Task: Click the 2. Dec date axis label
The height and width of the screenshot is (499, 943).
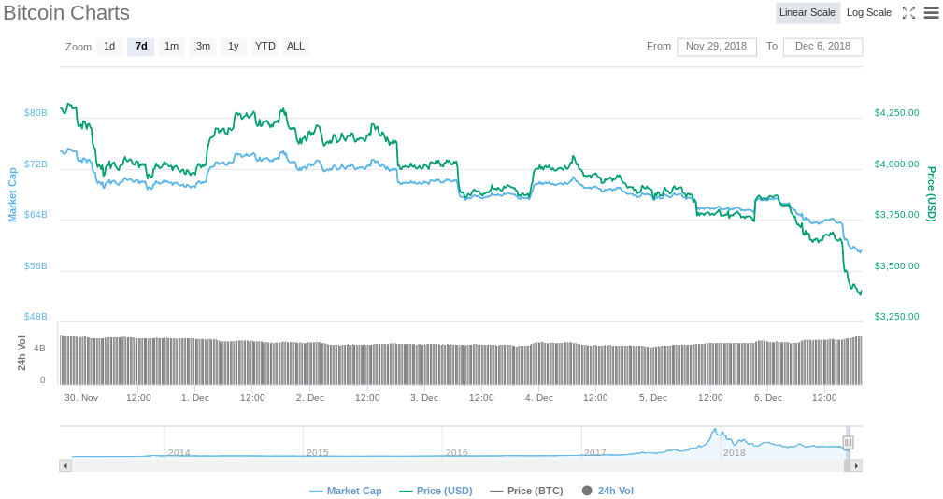Action: click(310, 398)
